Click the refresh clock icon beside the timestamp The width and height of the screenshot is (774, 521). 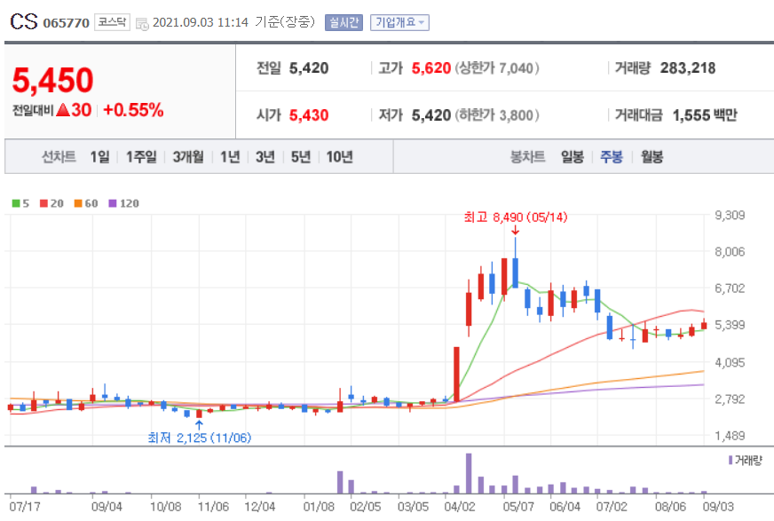(141, 22)
